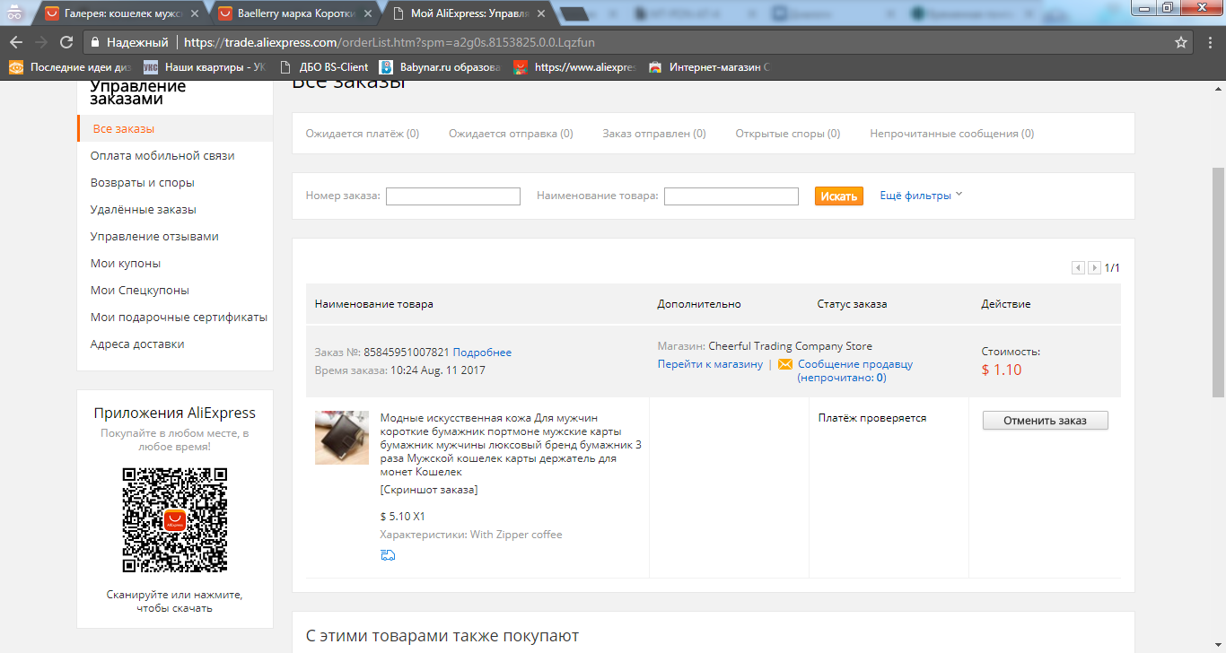Click the incognito icon in the title bar

tap(14, 12)
